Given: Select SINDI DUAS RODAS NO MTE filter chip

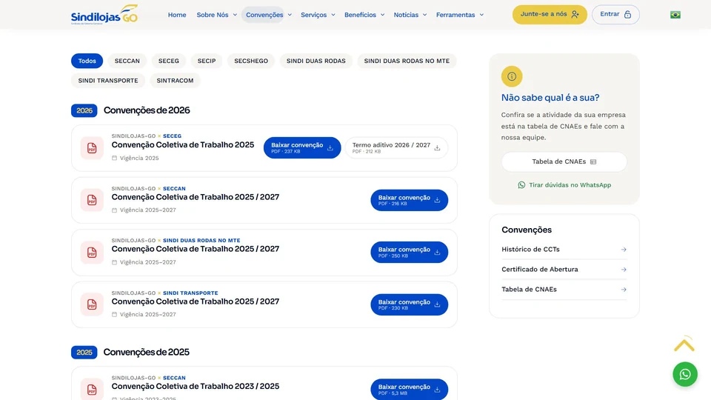Looking at the screenshot, I should point(407,61).
